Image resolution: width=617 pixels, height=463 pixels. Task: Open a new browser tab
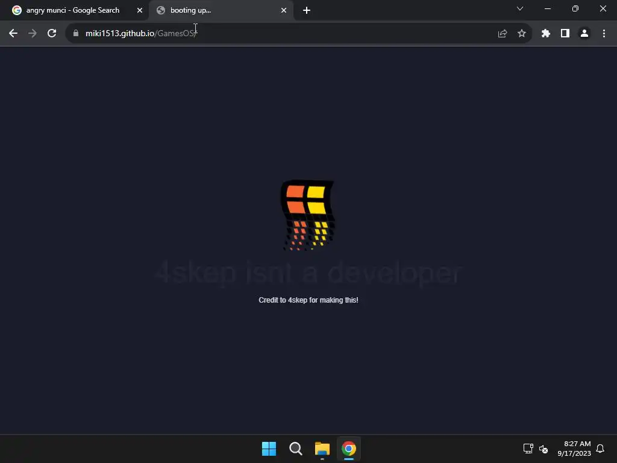(x=307, y=11)
